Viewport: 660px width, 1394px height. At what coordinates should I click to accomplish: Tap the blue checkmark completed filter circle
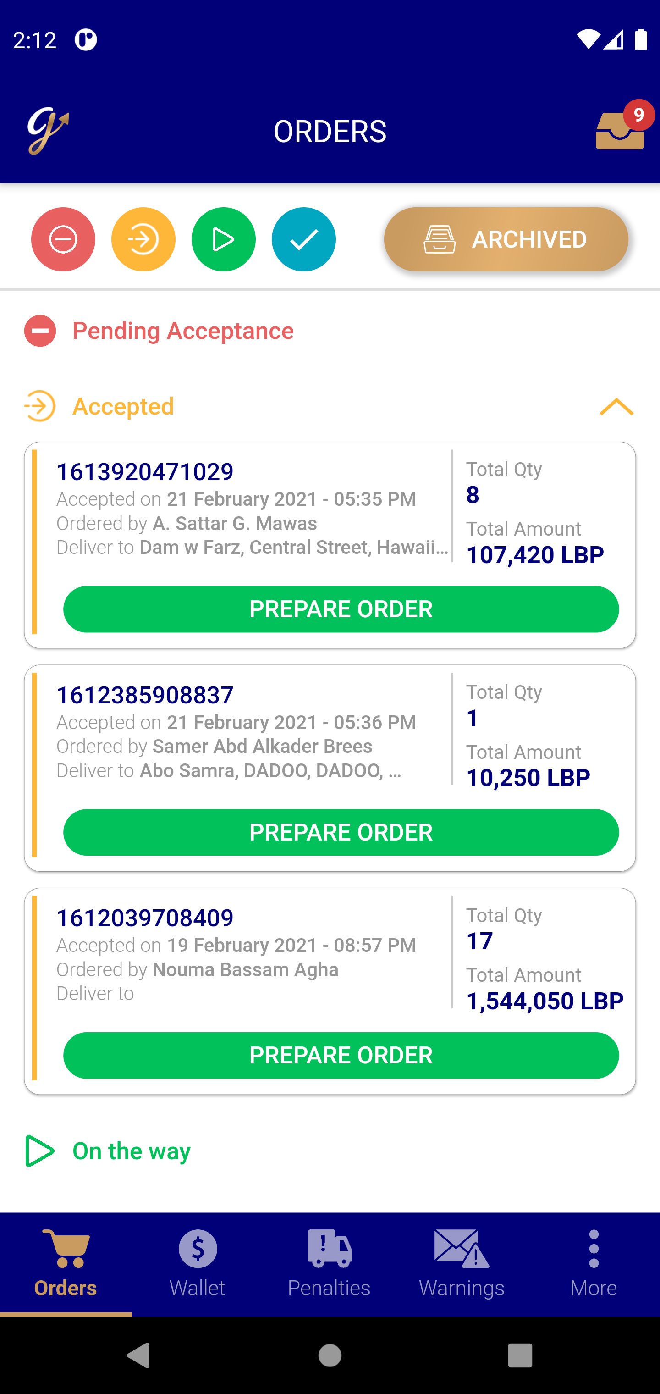click(x=303, y=239)
